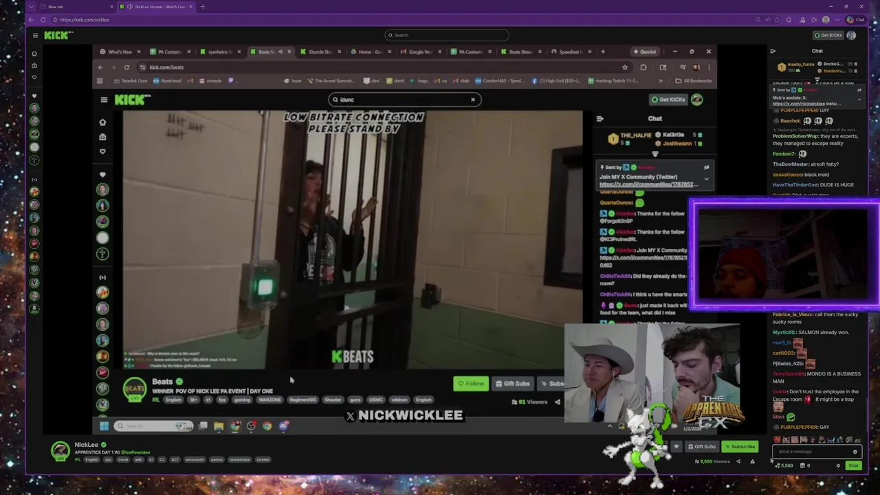Click Get KICKs button in Kick header
This screenshot has width=880, height=495.
point(828,35)
